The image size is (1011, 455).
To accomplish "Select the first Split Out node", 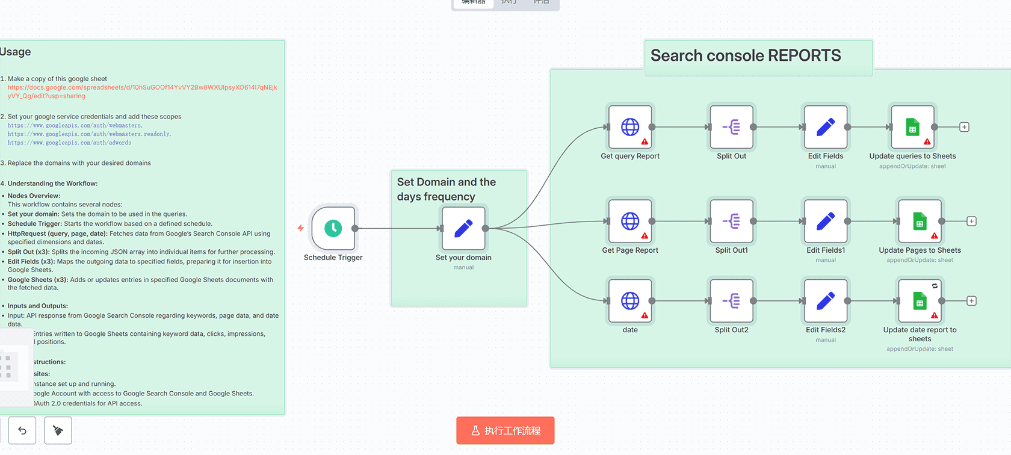I will pyautogui.click(x=731, y=127).
